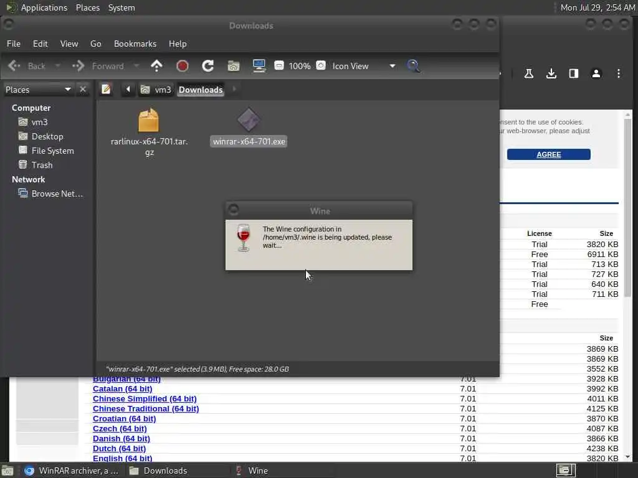638x478 pixels.
Task: Open Croatian (64 bit) download link
Action: click(124, 419)
